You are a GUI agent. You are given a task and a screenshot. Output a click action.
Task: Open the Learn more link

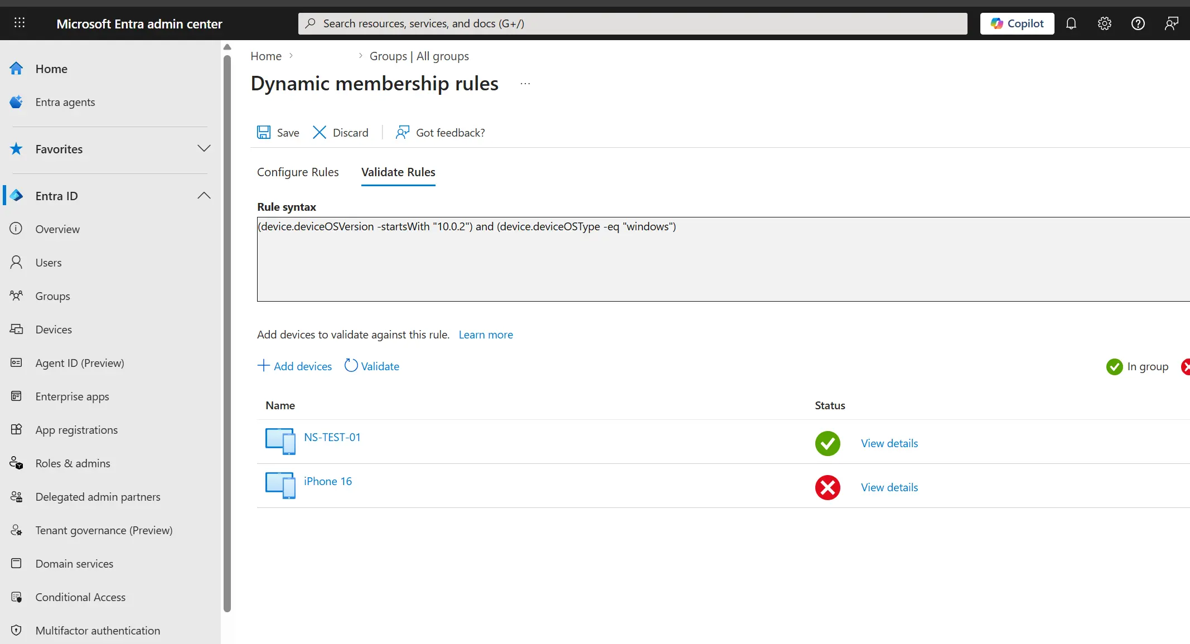[486, 335]
